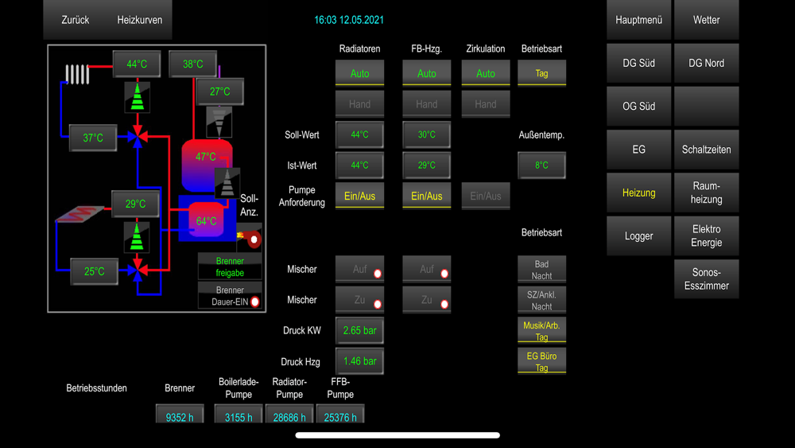The height and width of the screenshot is (448, 795).
Task: Click the green radiator pump icon
Action: [138, 97]
